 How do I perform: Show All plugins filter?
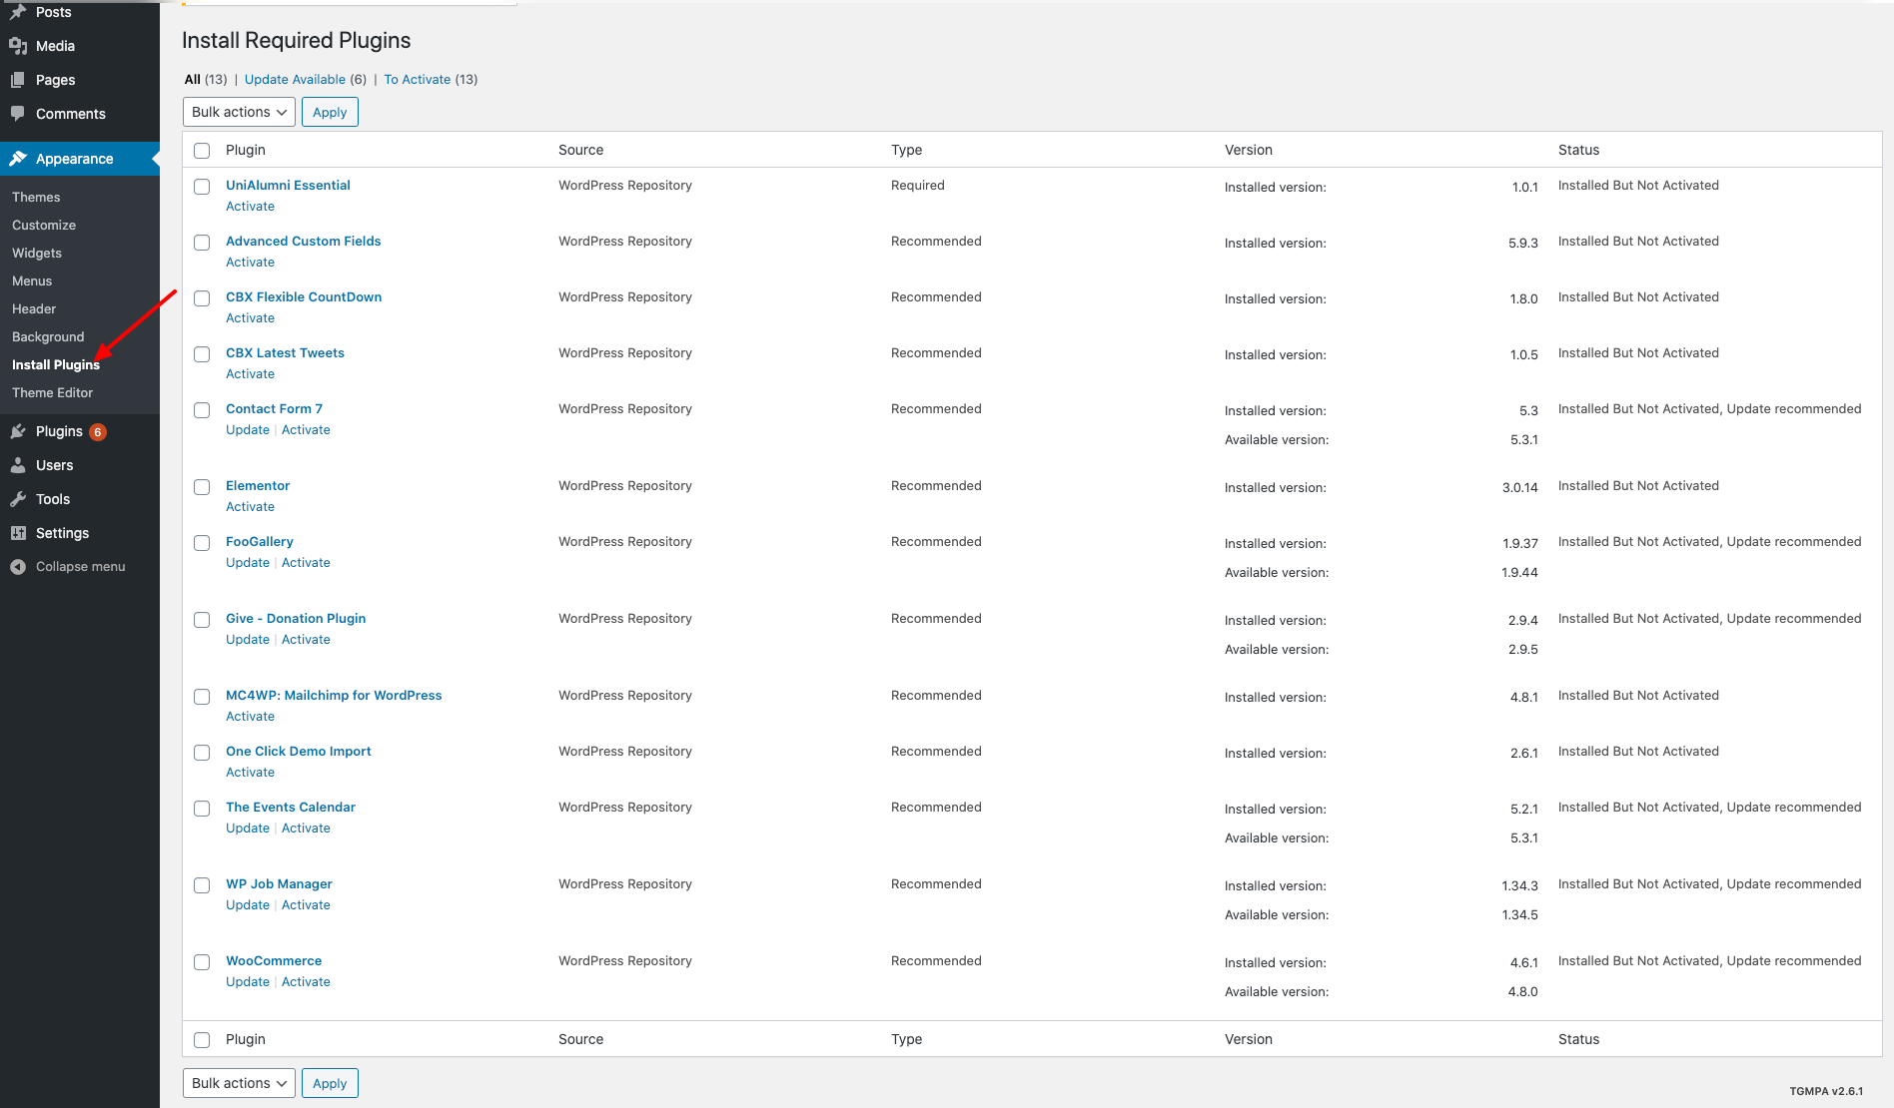[x=193, y=80]
